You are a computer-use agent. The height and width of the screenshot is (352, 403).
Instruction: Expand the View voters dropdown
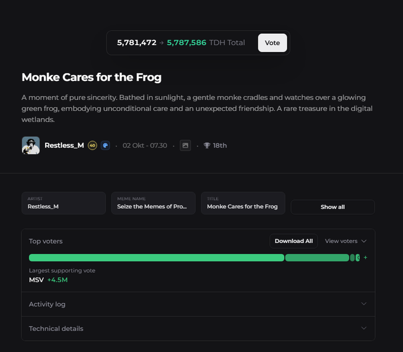pyautogui.click(x=346, y=241)
